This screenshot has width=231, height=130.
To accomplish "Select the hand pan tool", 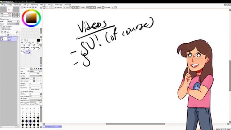I will click(30, 43).
